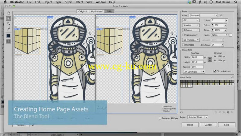Click the web shift cube icon below Color Table
This screenshot has width=241, height=136.
[220, 112]
